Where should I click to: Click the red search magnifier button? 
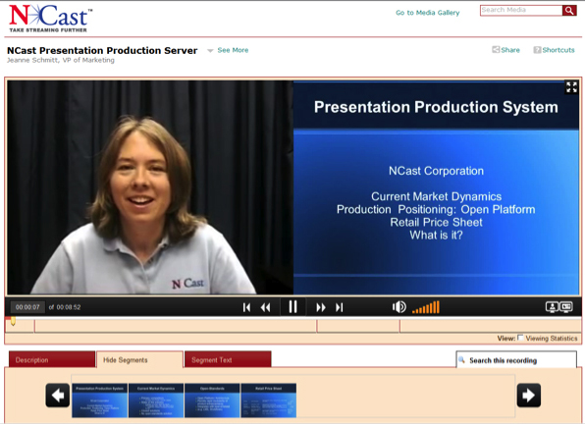569,11
